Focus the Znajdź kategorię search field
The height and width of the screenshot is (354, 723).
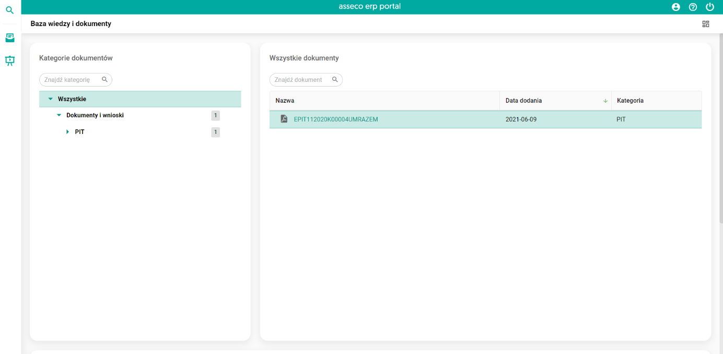coord(76,80)
